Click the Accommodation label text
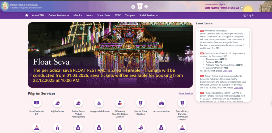This screenshot has width=272, height=133. coord(161,111)
